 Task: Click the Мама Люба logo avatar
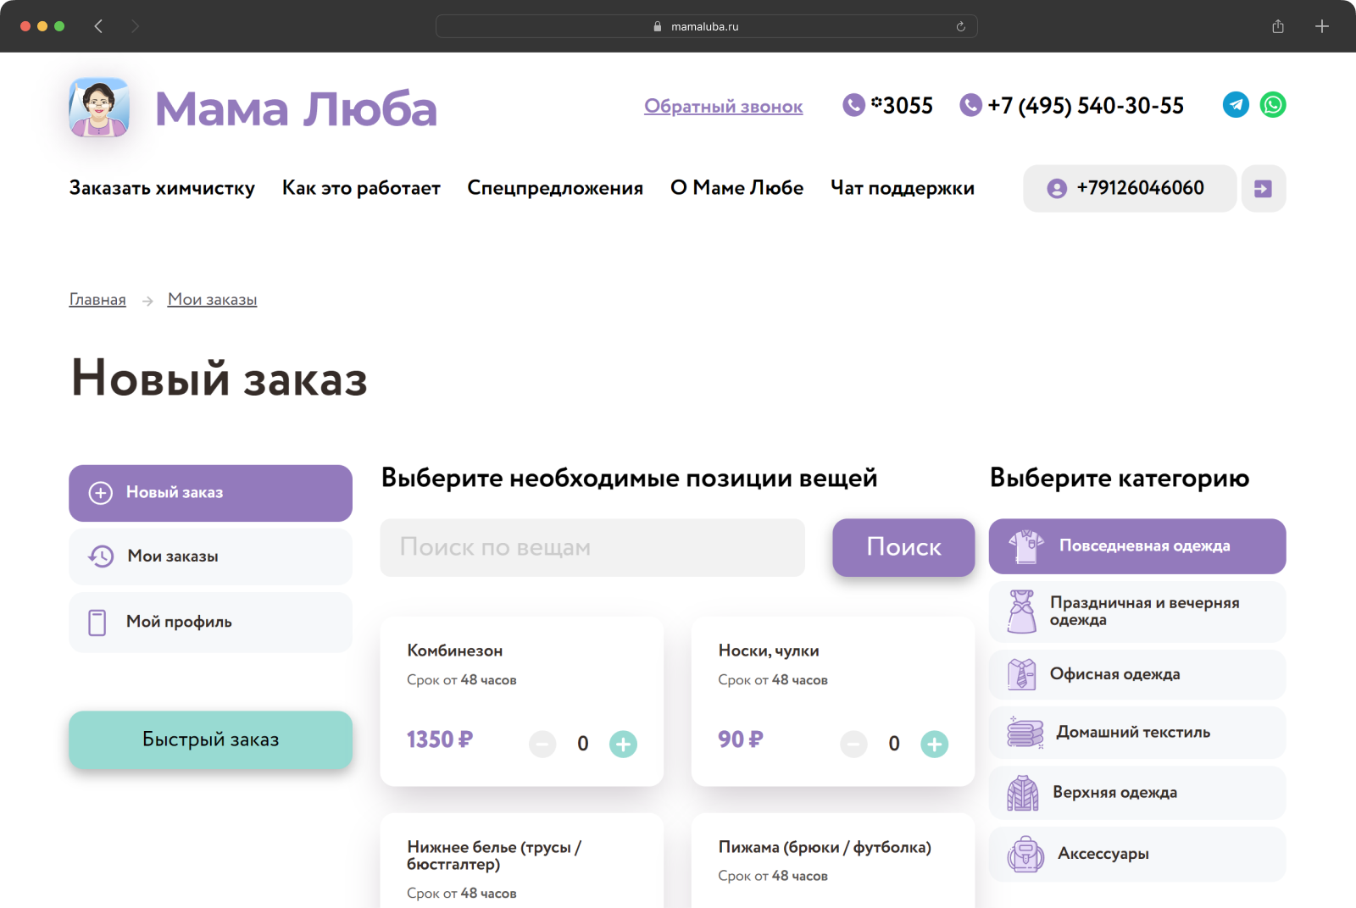click(x=99, y=108)
